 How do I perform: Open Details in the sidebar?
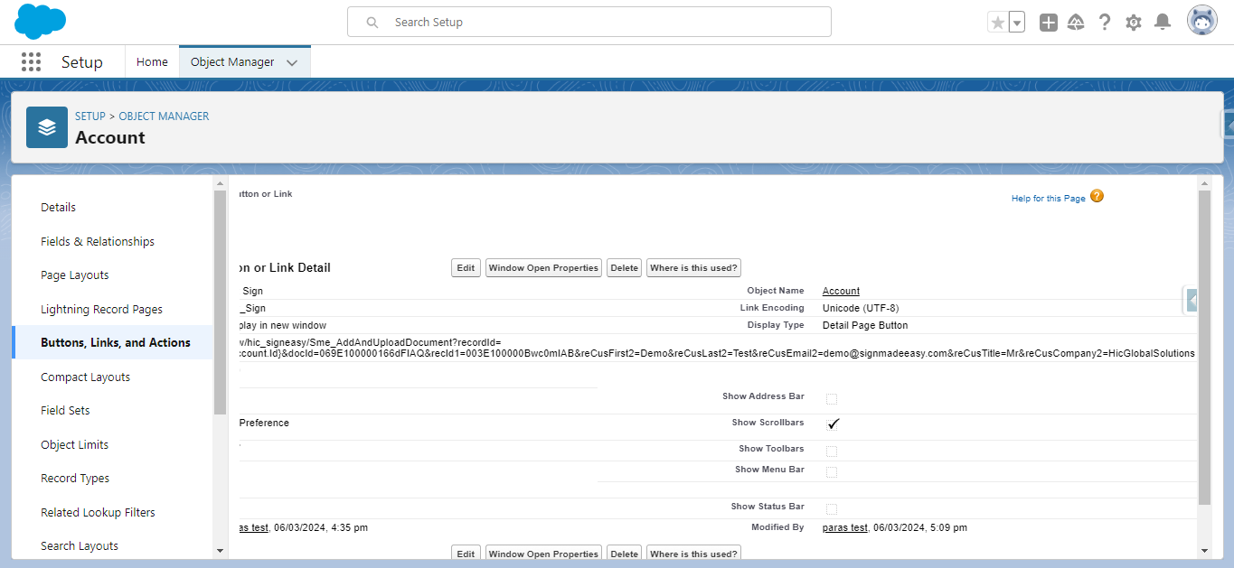(x=59, y=208)
